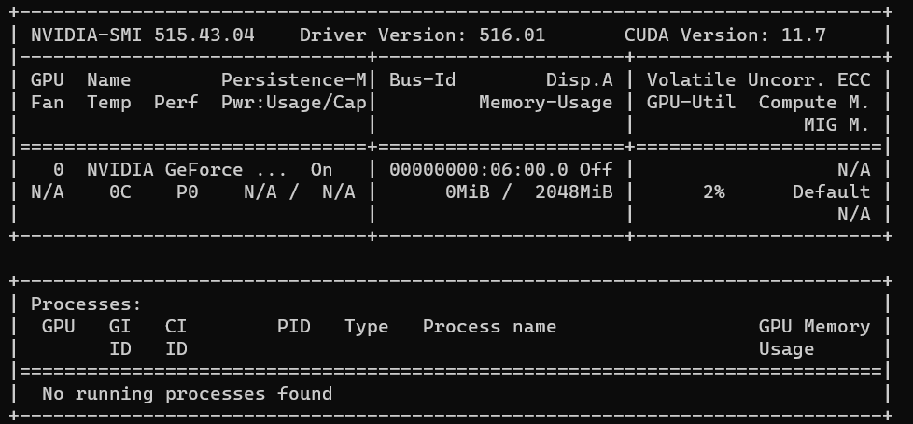
Task: Select the MIG M. header label
Action: pyautogui.click(x=836, y=124)
